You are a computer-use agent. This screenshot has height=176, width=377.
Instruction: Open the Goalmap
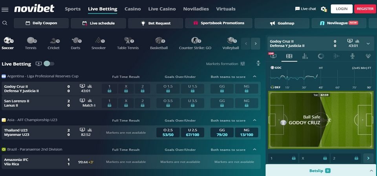click(x=282, y=23)
